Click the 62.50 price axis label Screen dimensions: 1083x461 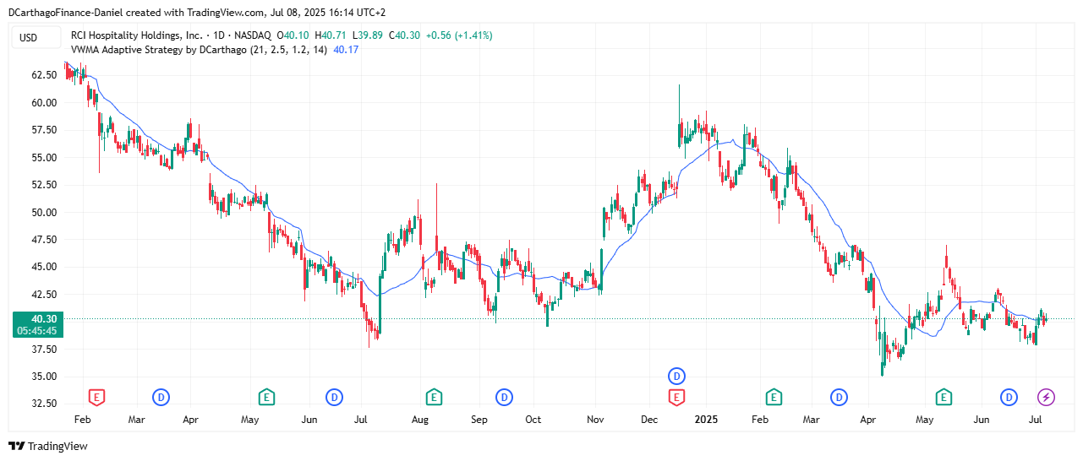pyautogui.click(x=43, y=75)
